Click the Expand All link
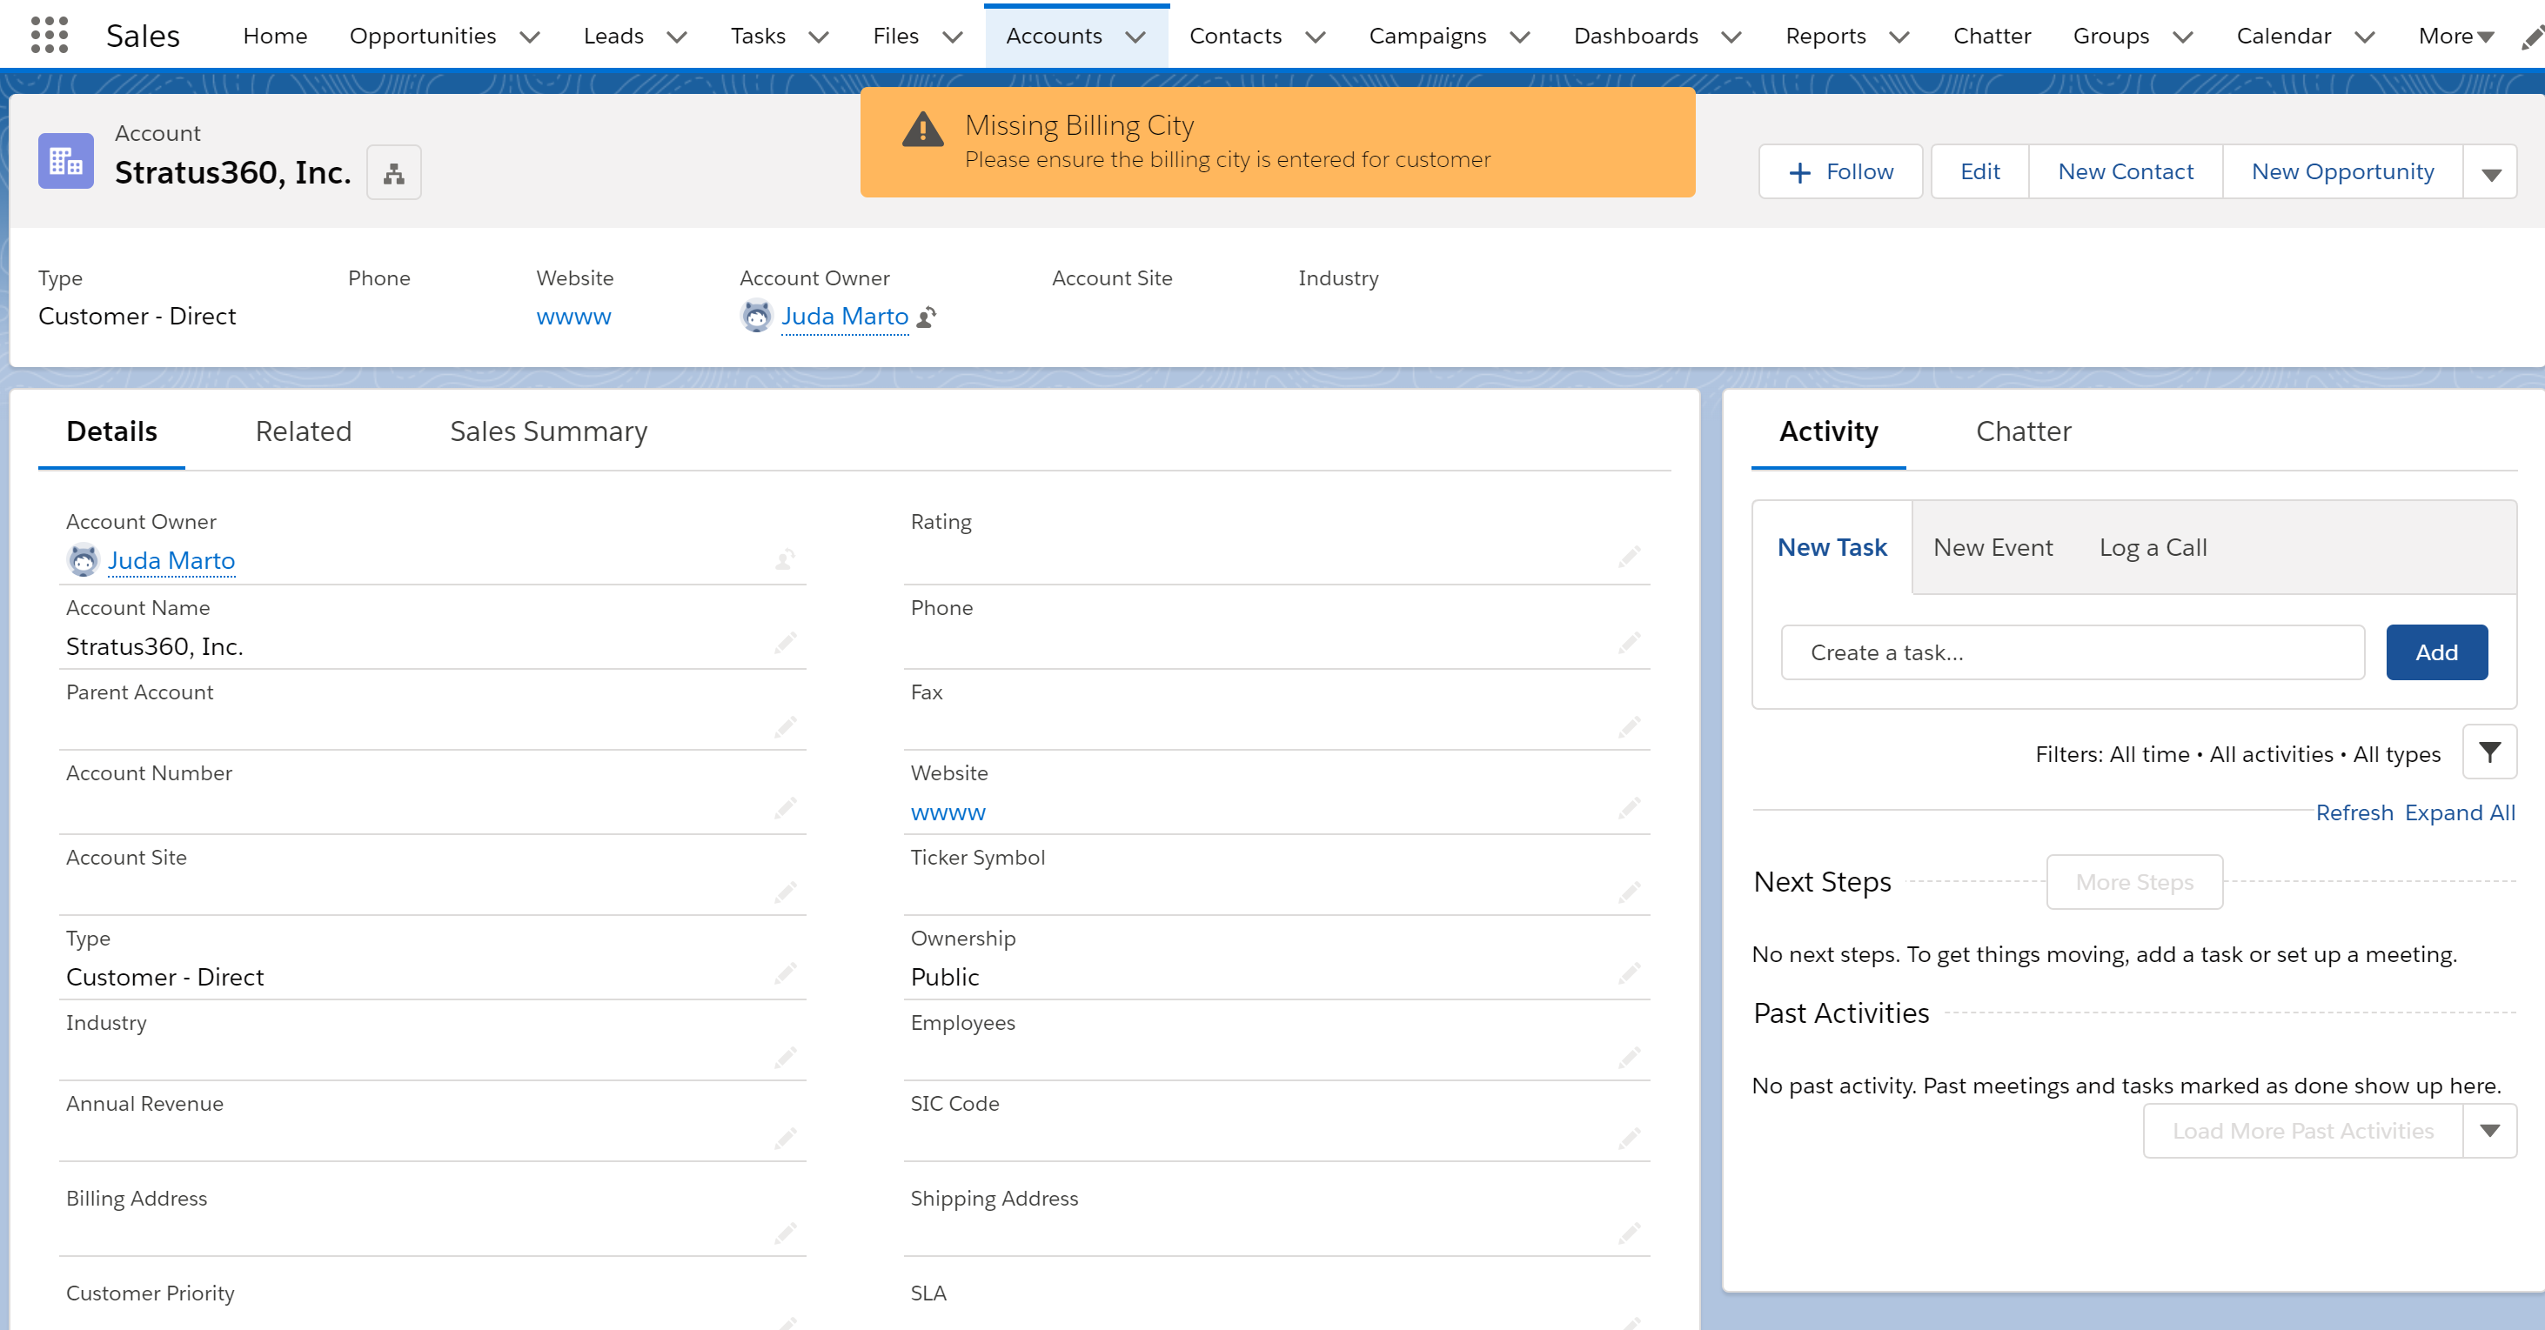 2459,812
